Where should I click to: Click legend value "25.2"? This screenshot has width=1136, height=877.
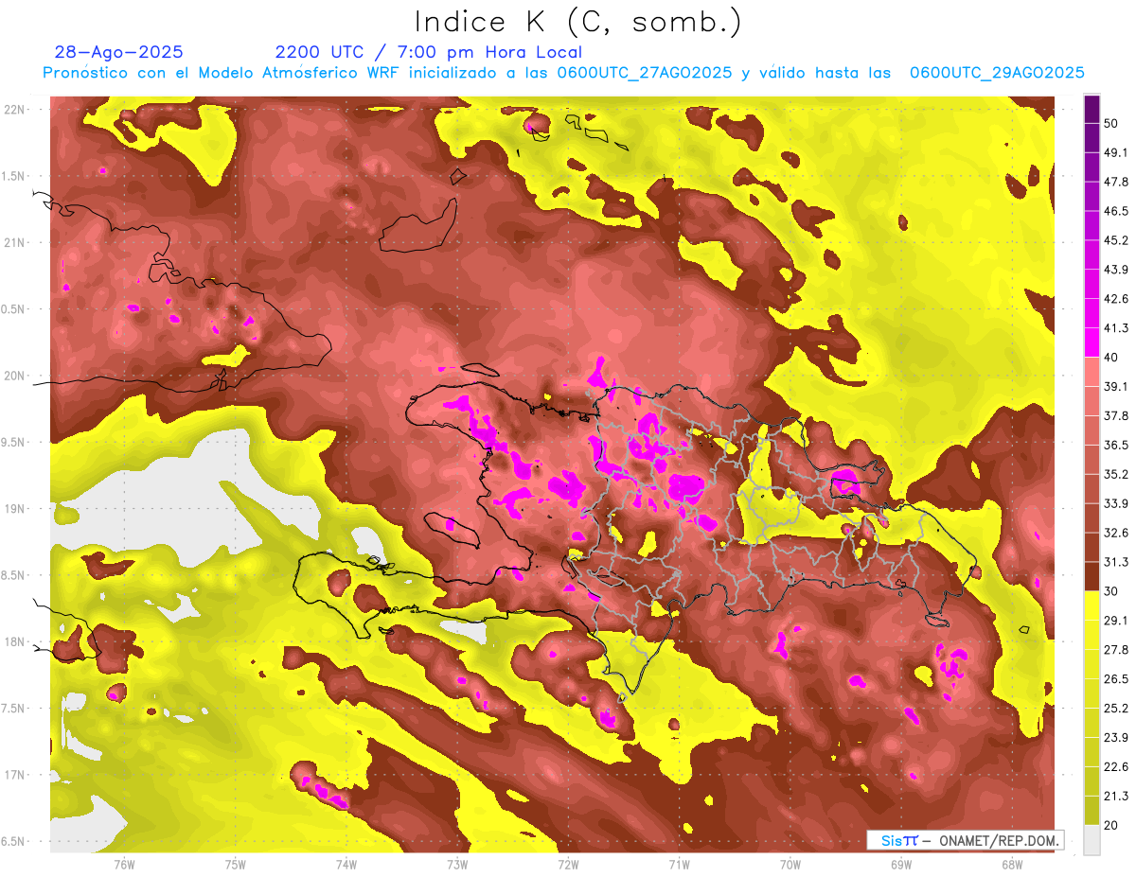click(x=1115, y=709)
